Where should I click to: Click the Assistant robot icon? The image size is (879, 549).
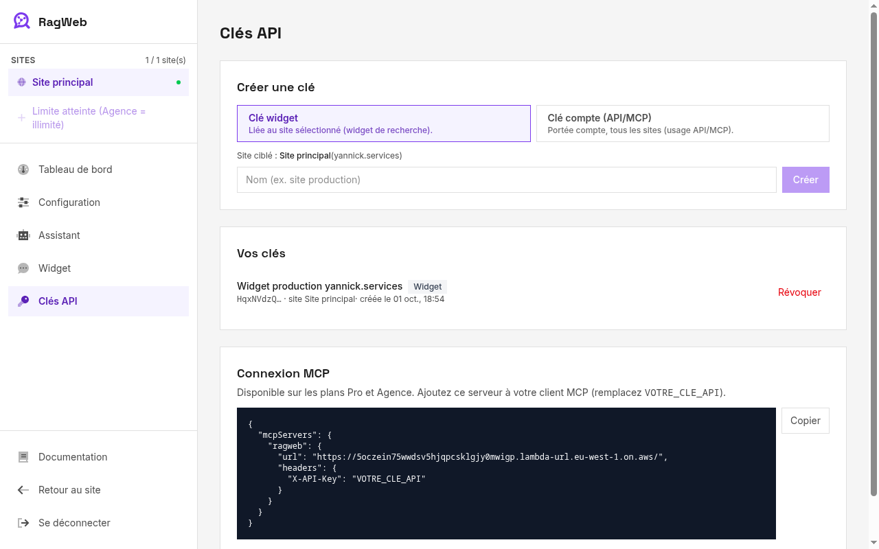tap(23, 235)
